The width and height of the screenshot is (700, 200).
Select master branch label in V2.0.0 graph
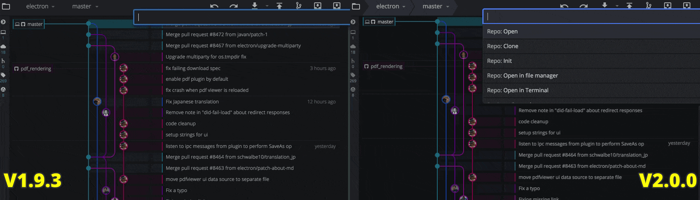tap(379, 22)
